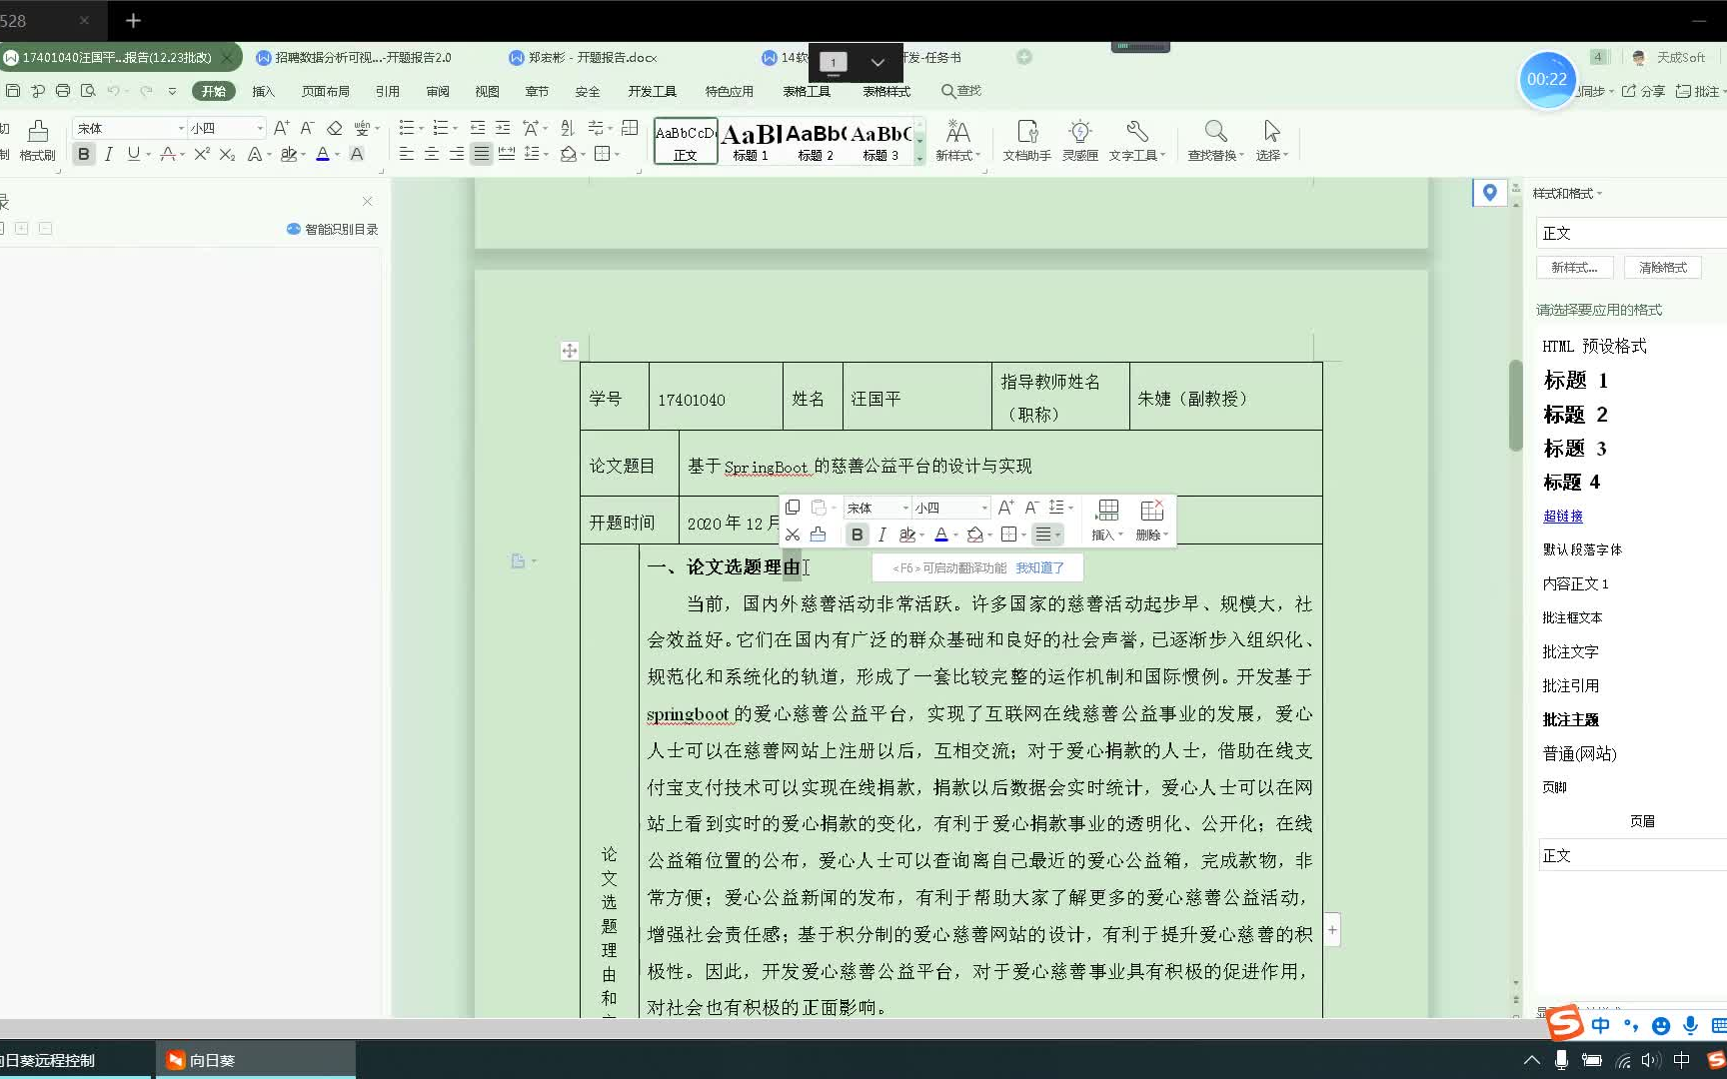Click the Increase font size icon in the ribbon
Image resolution: width=1727 pixels, height=1079 pixels.
[282, 128]
